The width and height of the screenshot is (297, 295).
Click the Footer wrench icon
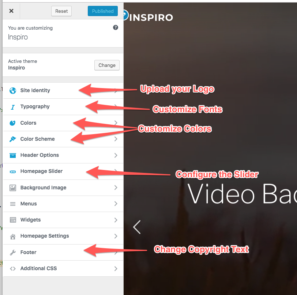13,252
